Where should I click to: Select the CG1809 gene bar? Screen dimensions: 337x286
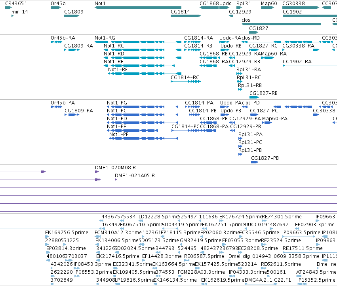tap(72, 16)
